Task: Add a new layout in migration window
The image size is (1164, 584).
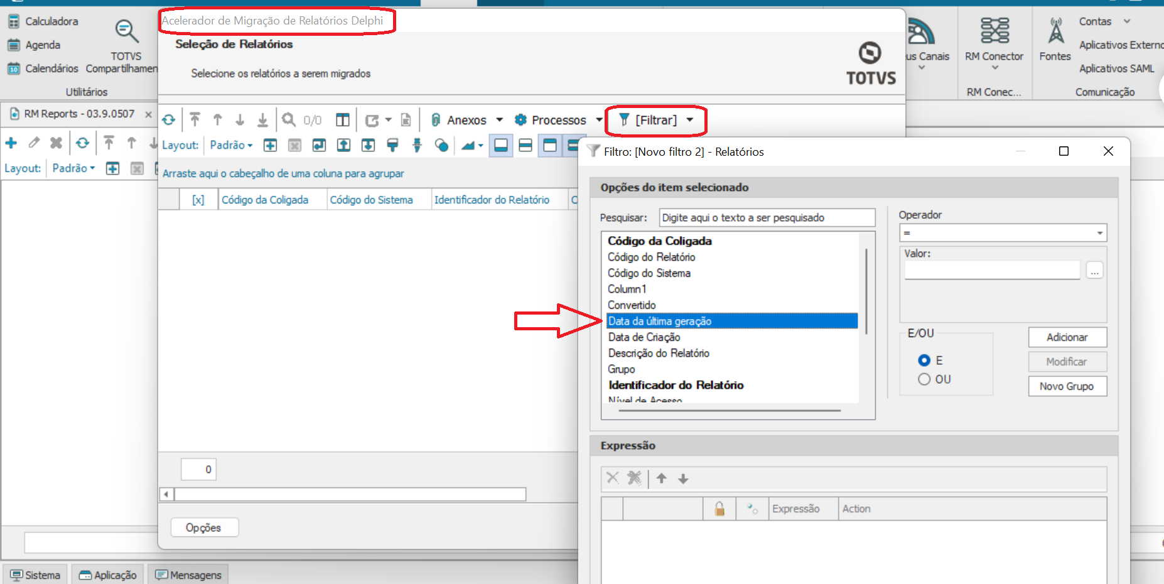Action: 270,145
